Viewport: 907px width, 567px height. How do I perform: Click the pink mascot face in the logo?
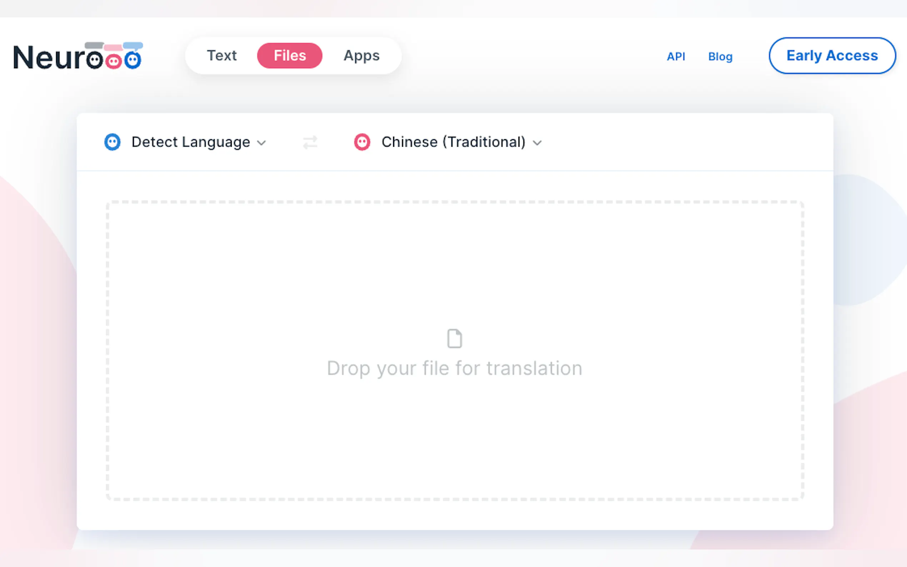pyautogui.click(x=114, y=61)
